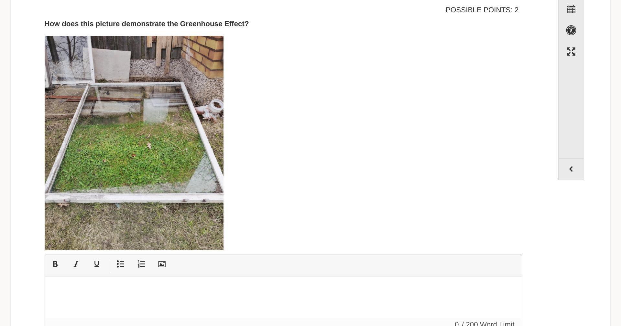The width and height of the screenshot is (621, 326).
Task: Toggle underline formatting in the editor toolbar
Action: point(97,264)
